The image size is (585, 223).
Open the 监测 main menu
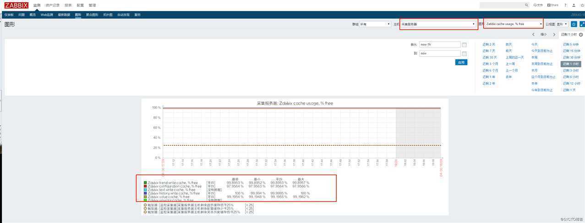[x=37, y=5]
